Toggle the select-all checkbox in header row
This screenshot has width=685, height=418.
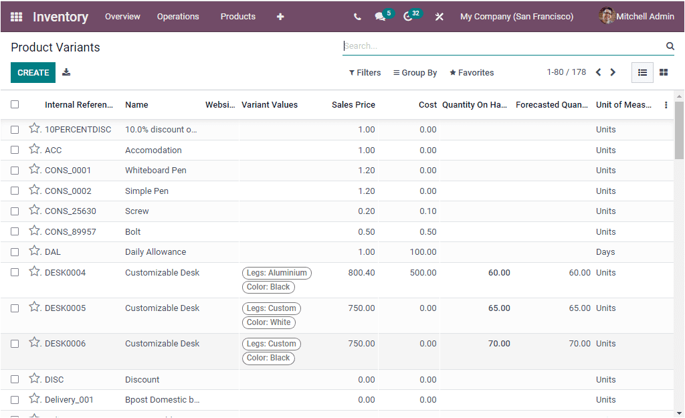click(x=15, y=105)
